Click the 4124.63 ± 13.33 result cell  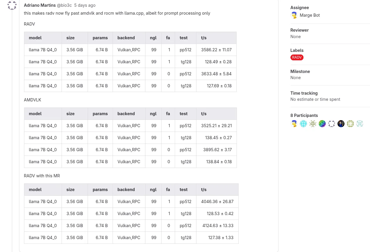218,226
